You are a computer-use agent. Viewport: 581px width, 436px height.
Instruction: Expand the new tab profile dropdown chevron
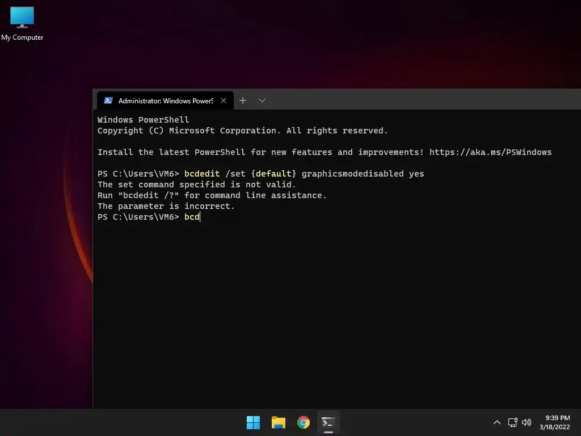click(262, 100)
